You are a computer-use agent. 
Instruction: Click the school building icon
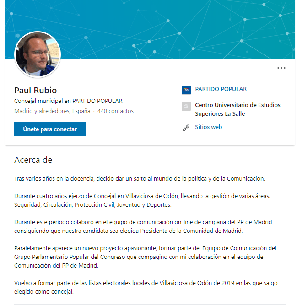pos(186,106)
